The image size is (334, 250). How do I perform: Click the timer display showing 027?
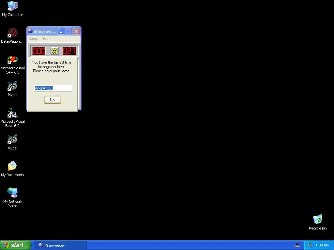tap(69, 51)
